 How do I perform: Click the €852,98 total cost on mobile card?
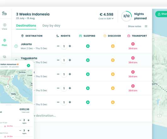(24, 109)
